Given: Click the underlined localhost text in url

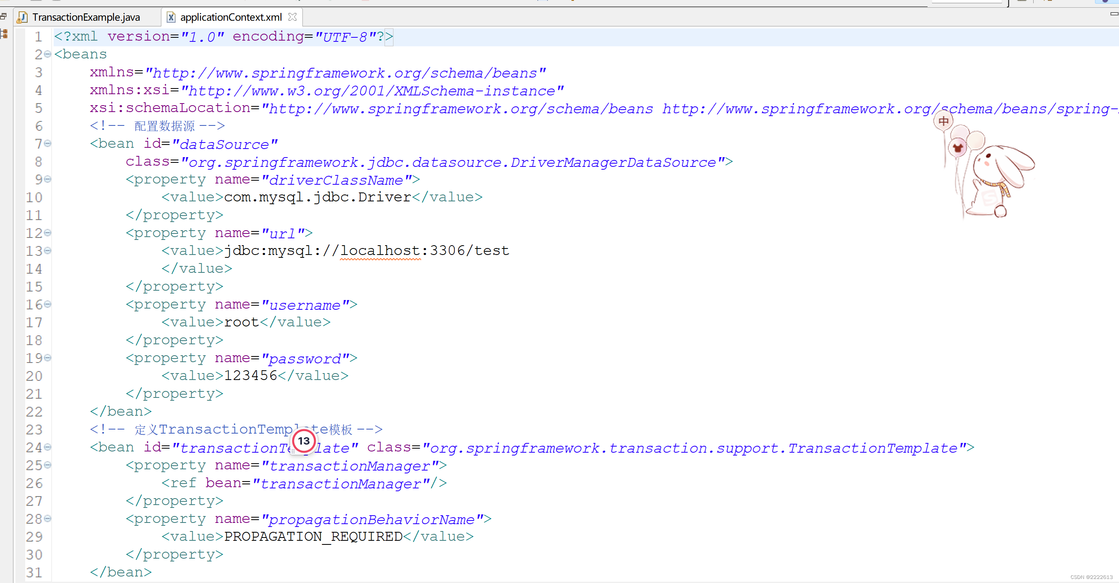Looking at the screenshot, I should [380, 251].
